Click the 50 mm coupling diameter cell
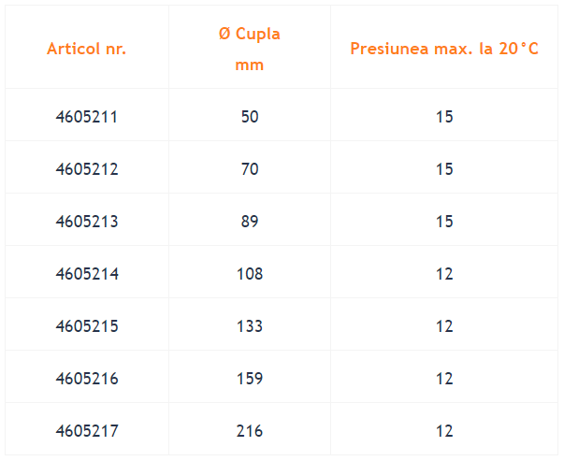The image size is (564, 461). [250, 117]
